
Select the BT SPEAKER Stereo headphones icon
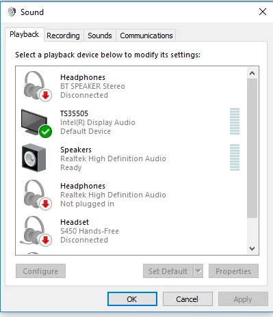[37, 86]
